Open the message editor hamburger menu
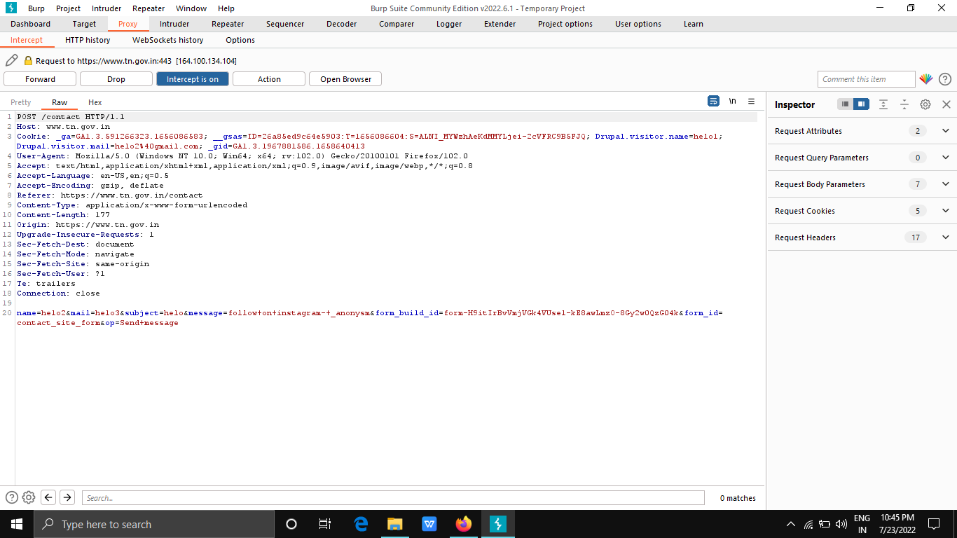Screen dimensions: 957x538 pyautogui.click(x=751, y=101)
